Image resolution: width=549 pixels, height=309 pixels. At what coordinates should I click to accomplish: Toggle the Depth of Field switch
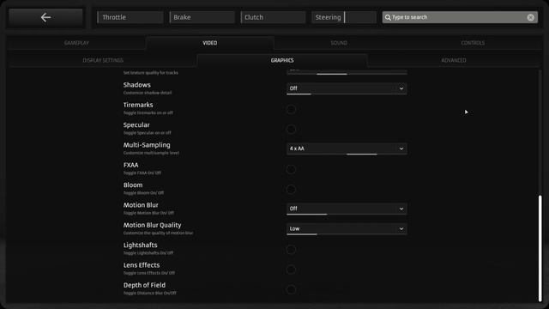[291, 289]
